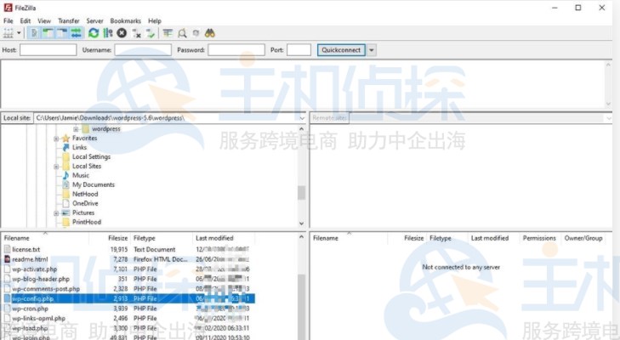This screenshot has height=340, width=620.
Task: Search for files with binoculars icon
Action: [210, 33]
